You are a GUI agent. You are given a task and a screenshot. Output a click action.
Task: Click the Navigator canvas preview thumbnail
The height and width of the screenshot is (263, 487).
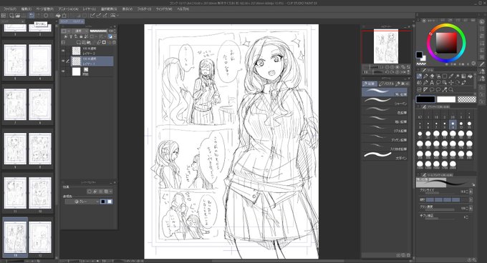[x=386, y=46]
